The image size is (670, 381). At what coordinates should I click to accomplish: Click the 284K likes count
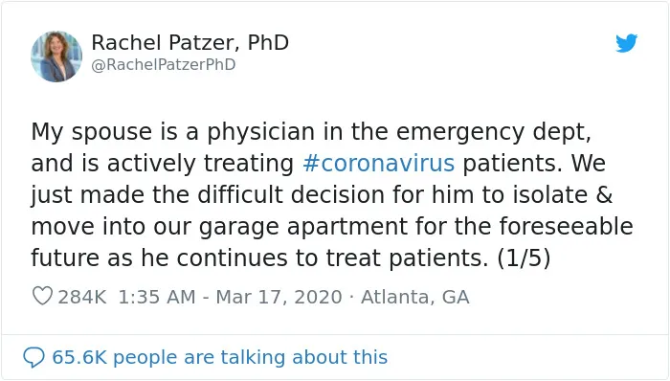click(82, 297)
